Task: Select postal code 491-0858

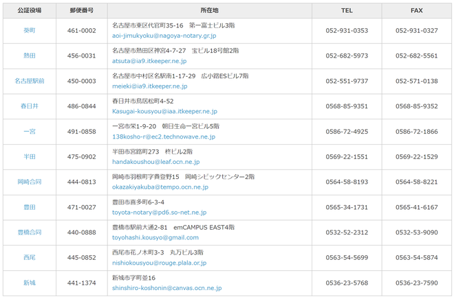Action: pyautogui.click(x=82, y=132)
